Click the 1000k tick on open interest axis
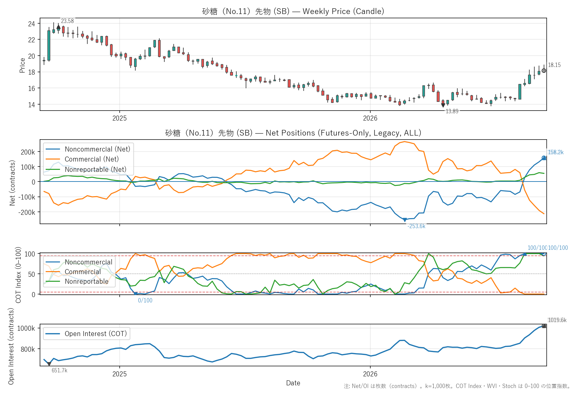Image resolution: width=576 pixels, height=393 pixels. (26, 328)
